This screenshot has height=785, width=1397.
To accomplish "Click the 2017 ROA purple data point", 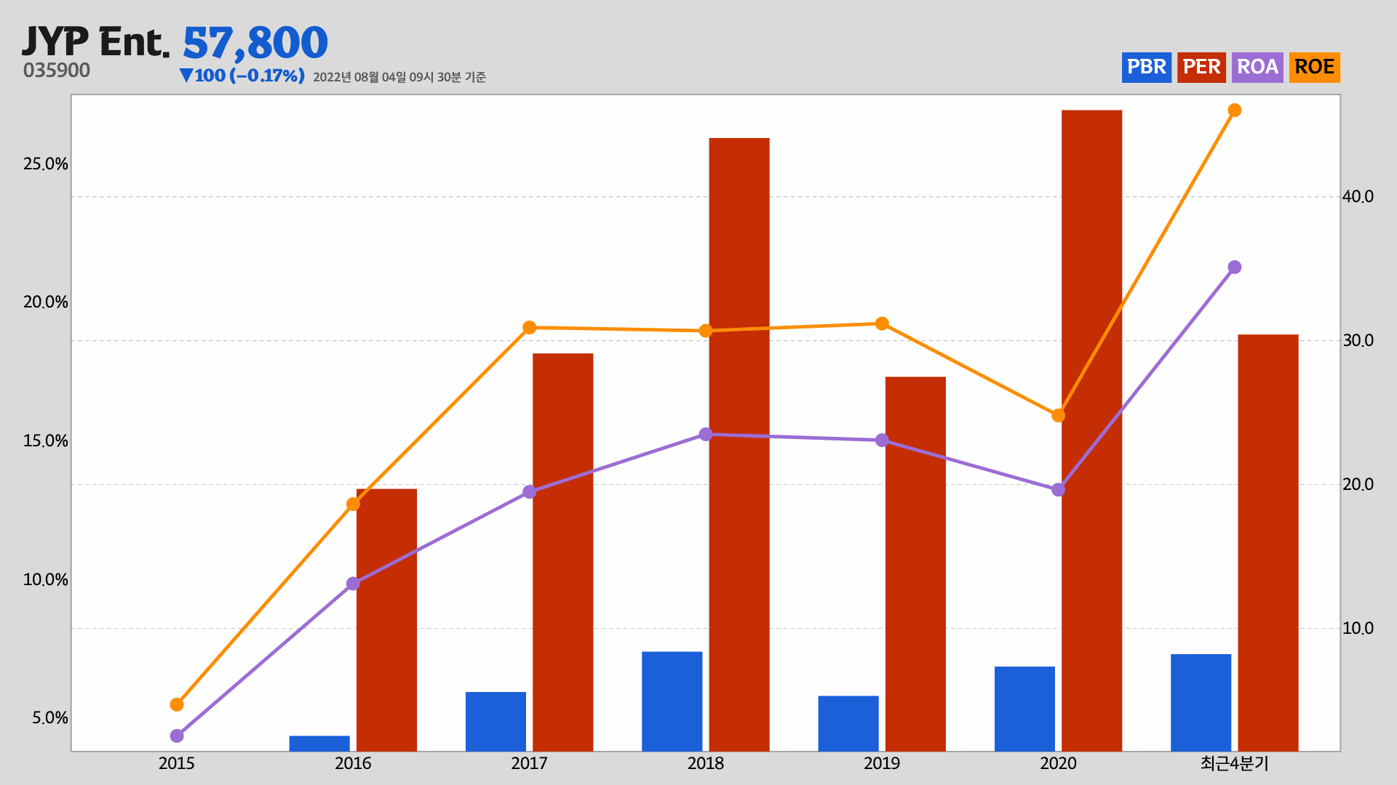I will (530, 492).
